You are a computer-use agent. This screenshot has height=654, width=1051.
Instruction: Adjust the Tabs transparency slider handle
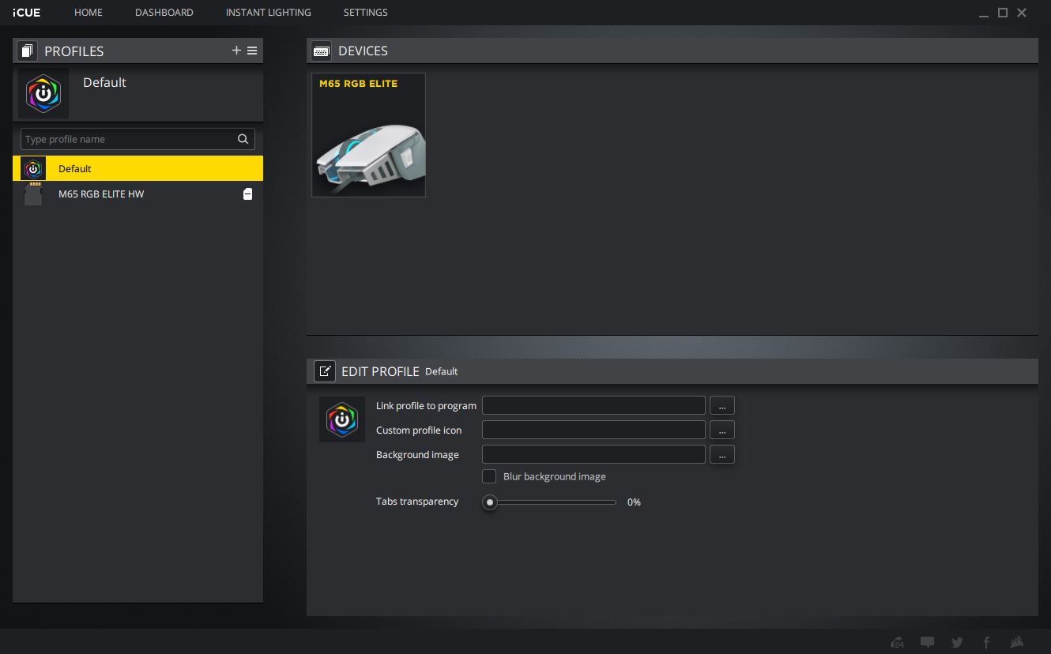coord(490,502)
